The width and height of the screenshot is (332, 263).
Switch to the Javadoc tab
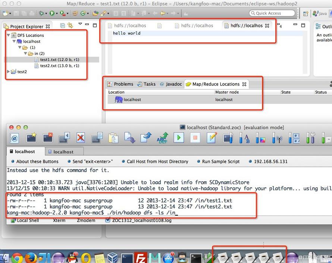pos(171,84)
